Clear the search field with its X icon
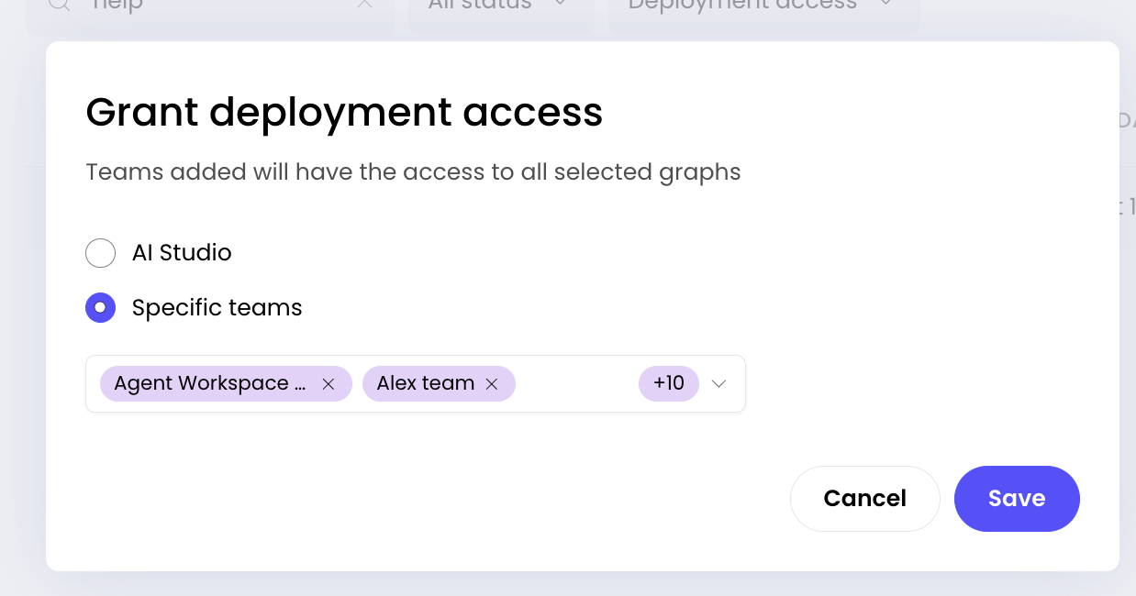The width and height of the screenshot is (1136, 596). coord(364,5)
